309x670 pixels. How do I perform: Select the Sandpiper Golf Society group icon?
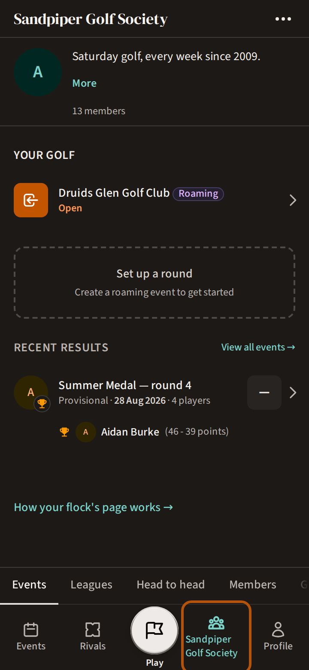pos(216,623)
